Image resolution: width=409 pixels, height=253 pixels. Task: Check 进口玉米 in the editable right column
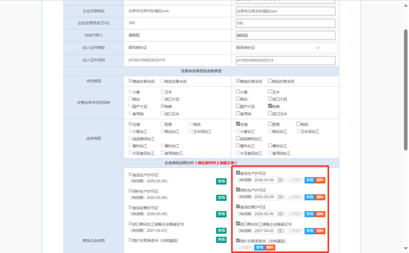[270, 113]
